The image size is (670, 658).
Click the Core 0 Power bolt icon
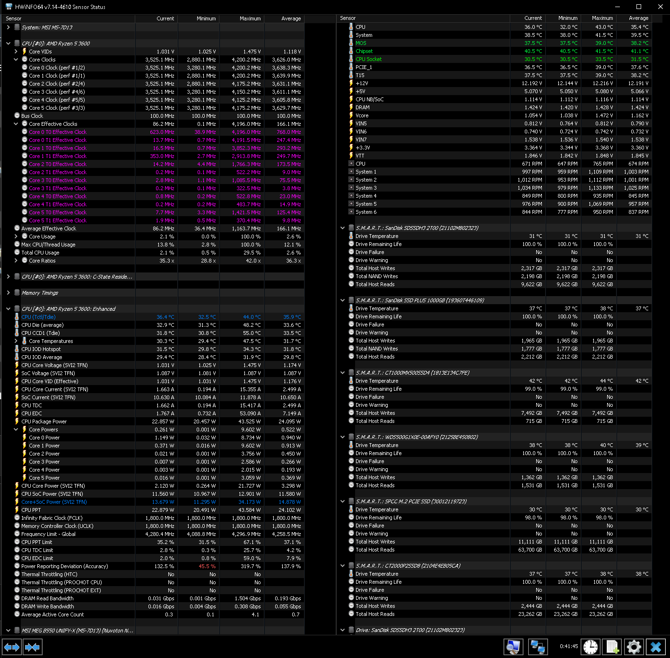pyautogui.click(x=25, y=438)
